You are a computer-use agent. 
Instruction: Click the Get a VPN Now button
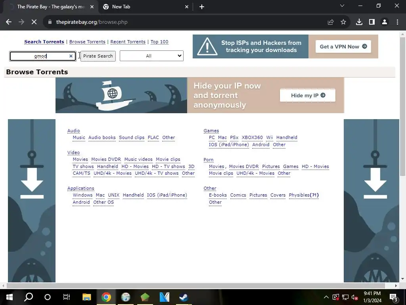point(343,46)
